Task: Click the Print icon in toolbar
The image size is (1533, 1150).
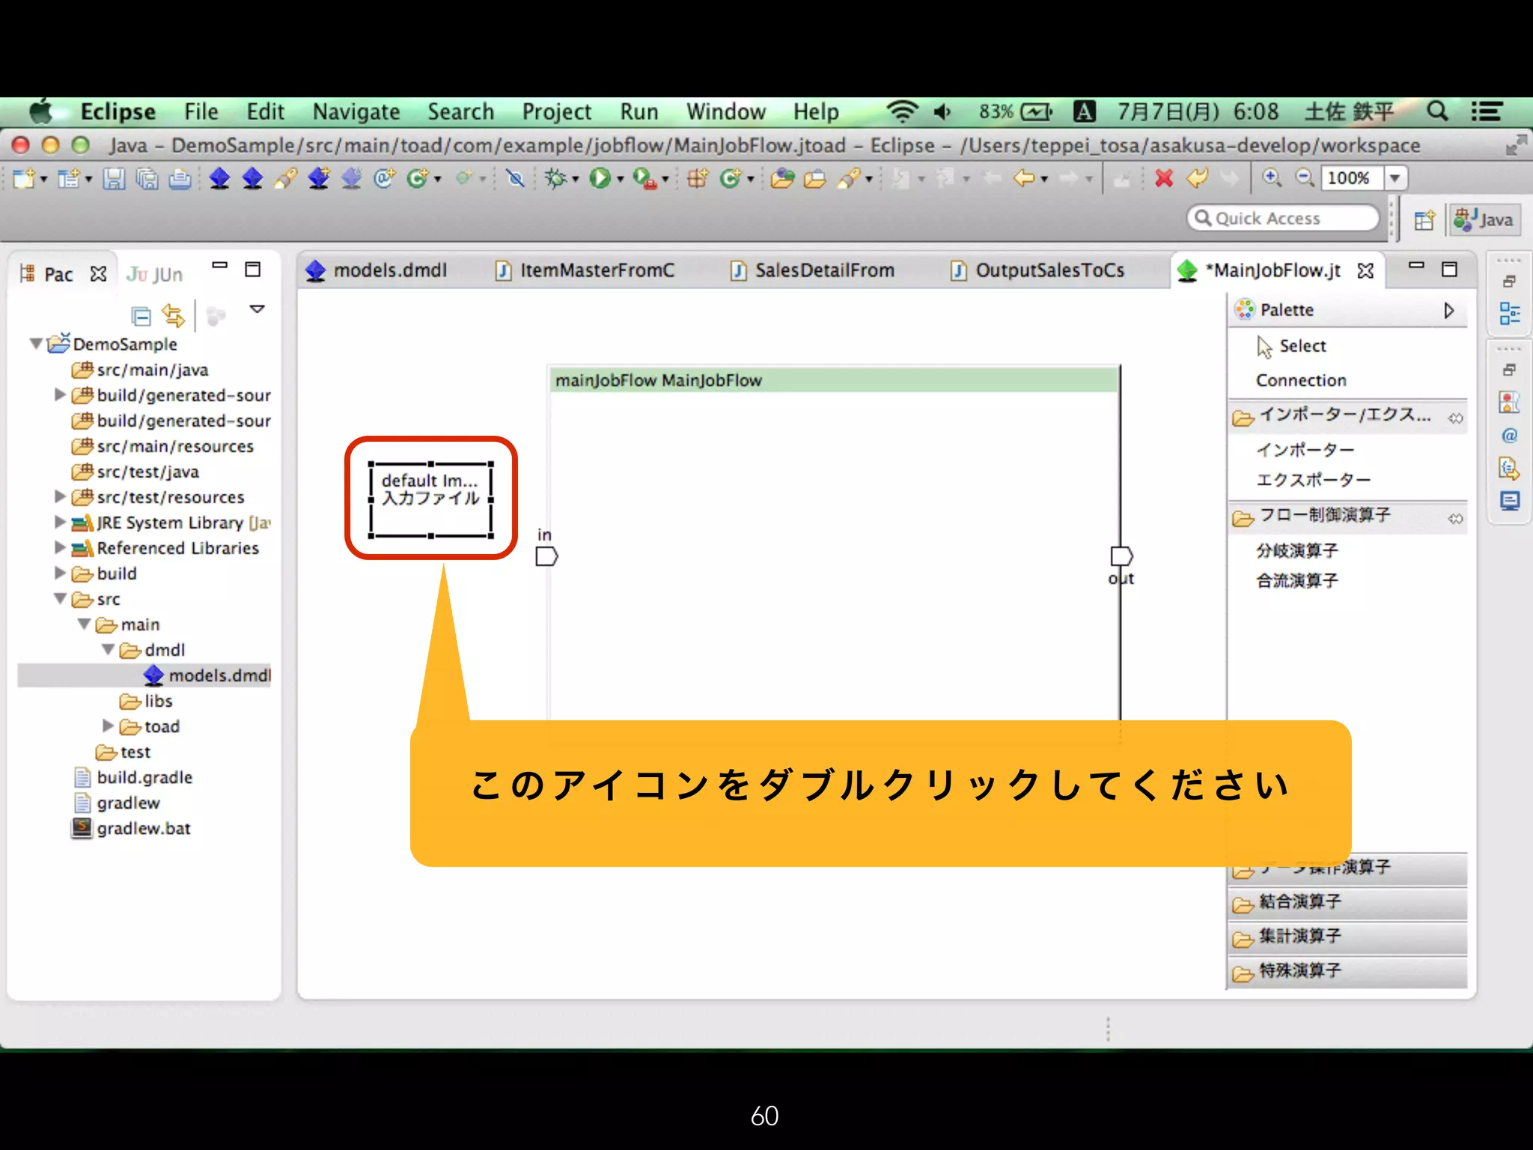Action: tap(180, 178)
